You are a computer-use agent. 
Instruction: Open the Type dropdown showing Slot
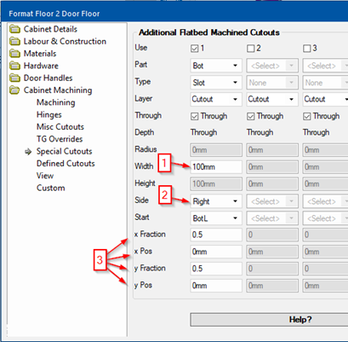pos(216,83)
